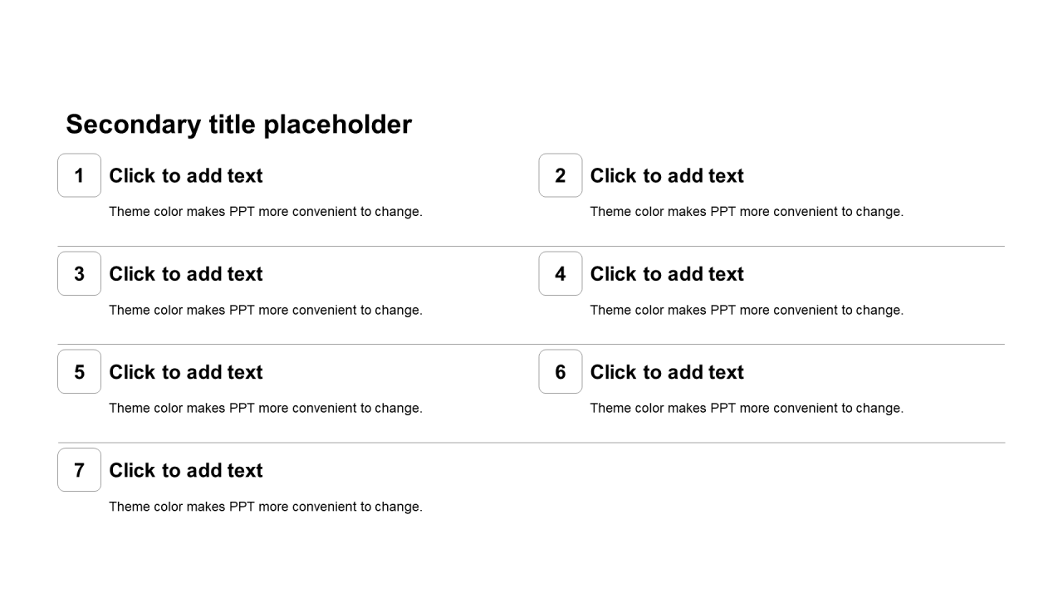Select the rounded box numbered 5
The image size is (1063, 598).
(x=80, y=372)
